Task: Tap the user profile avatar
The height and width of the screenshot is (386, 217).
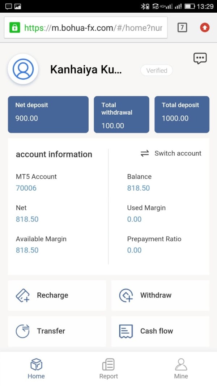Action: 23,69
